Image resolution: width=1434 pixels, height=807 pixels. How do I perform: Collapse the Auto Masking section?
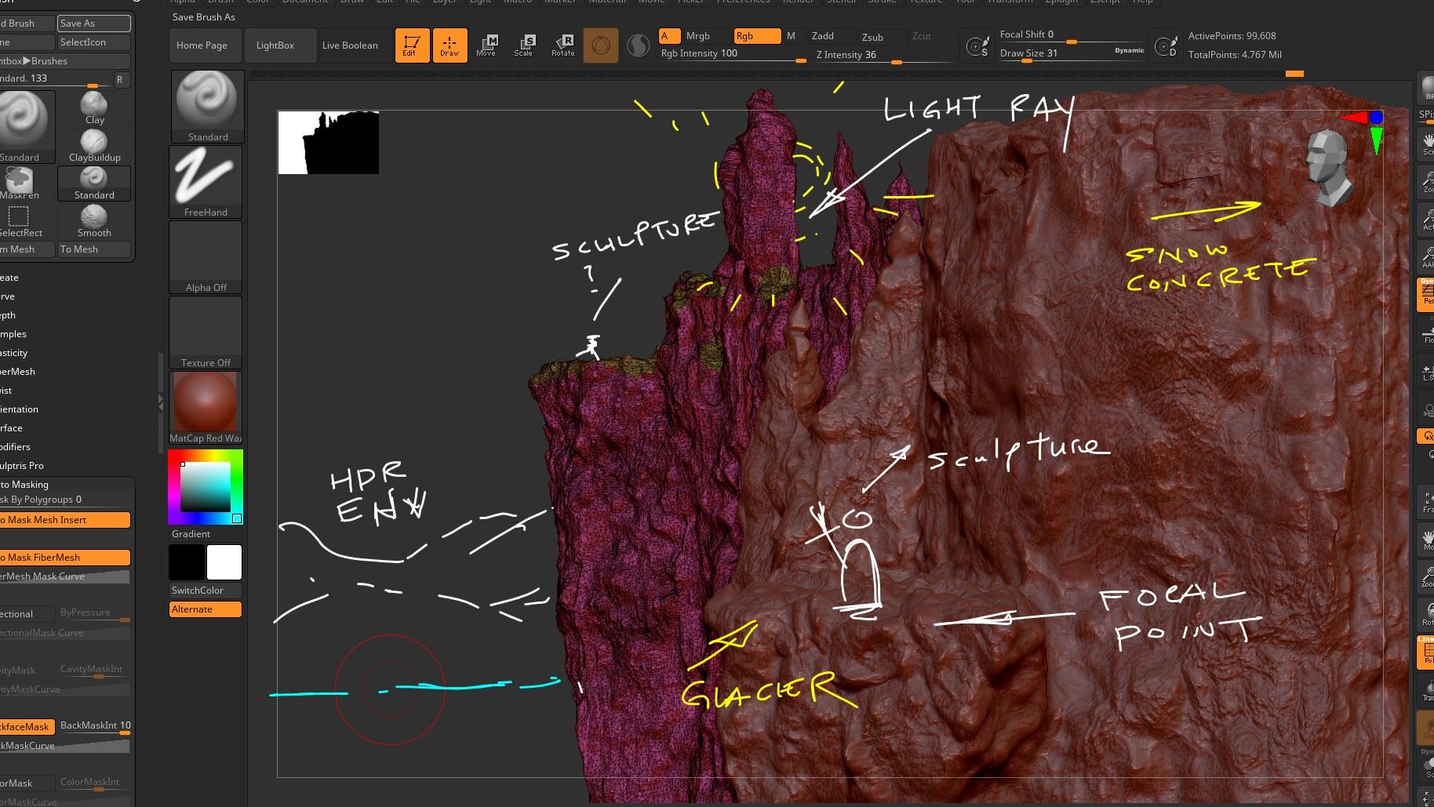[x=24, y=485]
